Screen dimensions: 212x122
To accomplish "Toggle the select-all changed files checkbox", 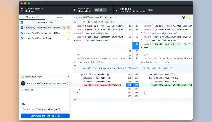I will pos(22,22).
